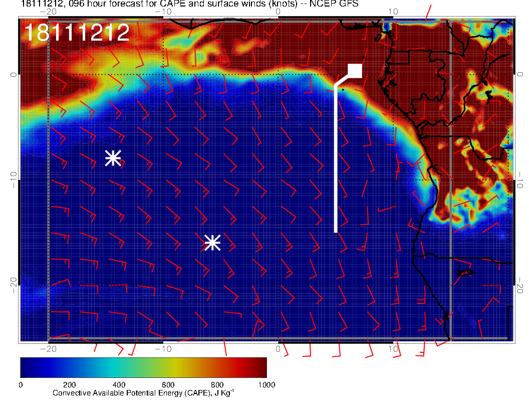
Task: Click the 1000 tick label under colorbar
Action: click(266, 384)
